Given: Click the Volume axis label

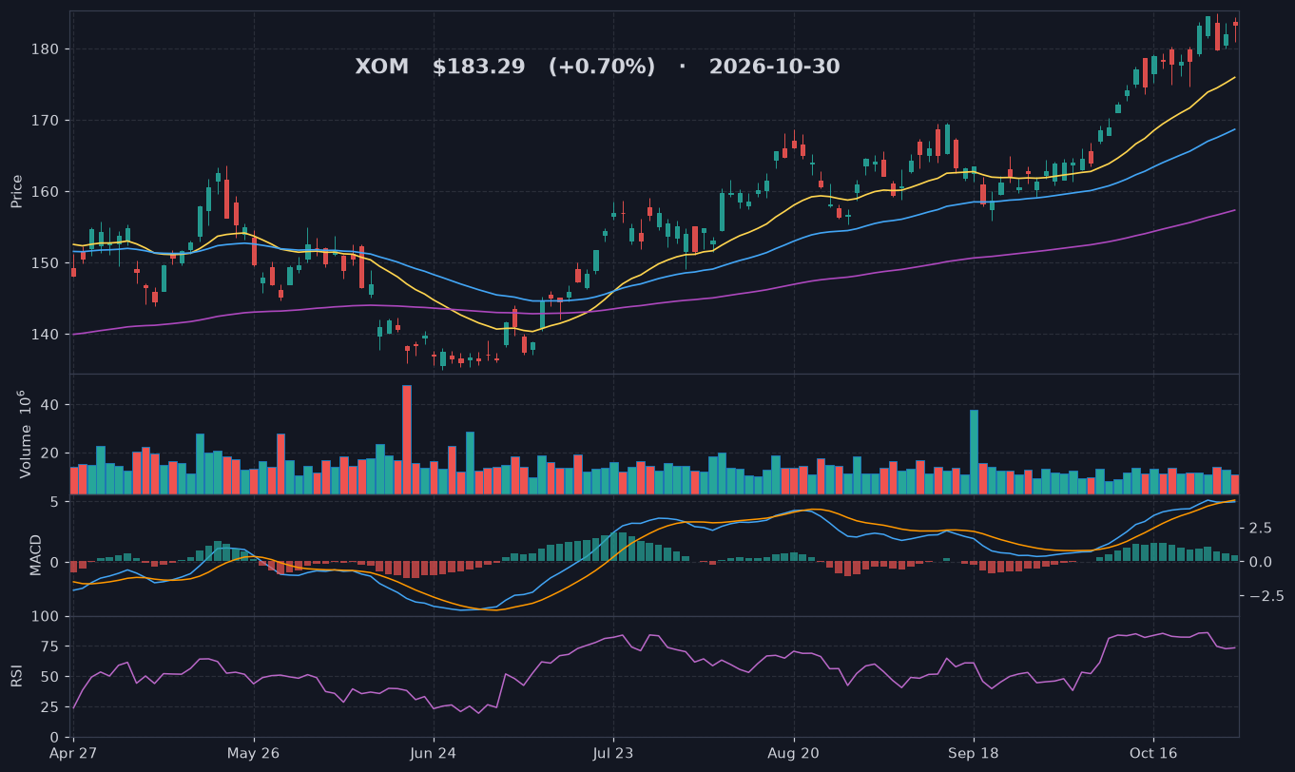Looking at the screenshot, I should coord(27,434).
